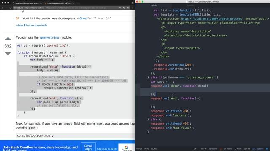270x151 pixels.
Task: Change the UTF-8 encoding selector
Action: (203, 149)
